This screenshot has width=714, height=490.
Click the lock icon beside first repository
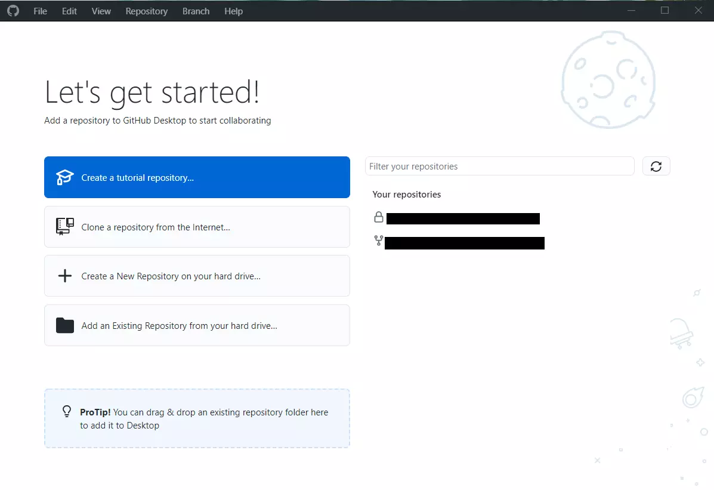click(x=378, y=217)
